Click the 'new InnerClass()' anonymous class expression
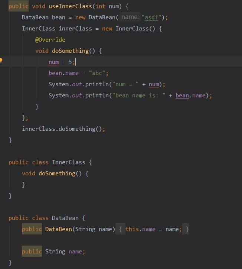 coord(128,29)
